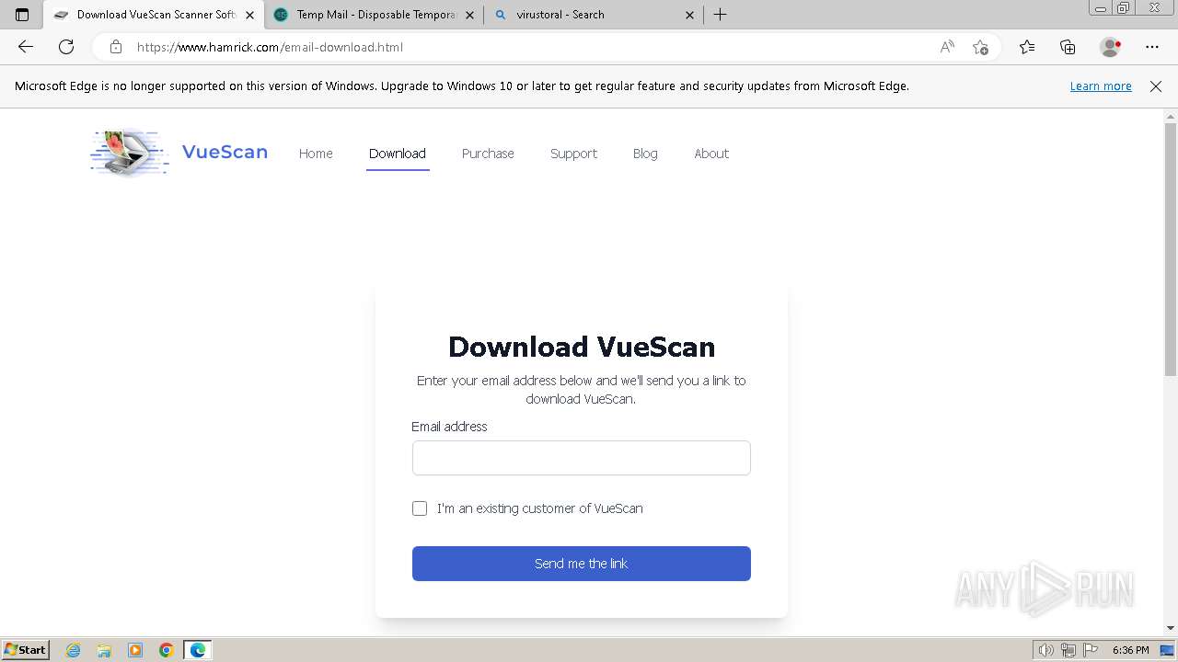Add this page to favorites

980,47
